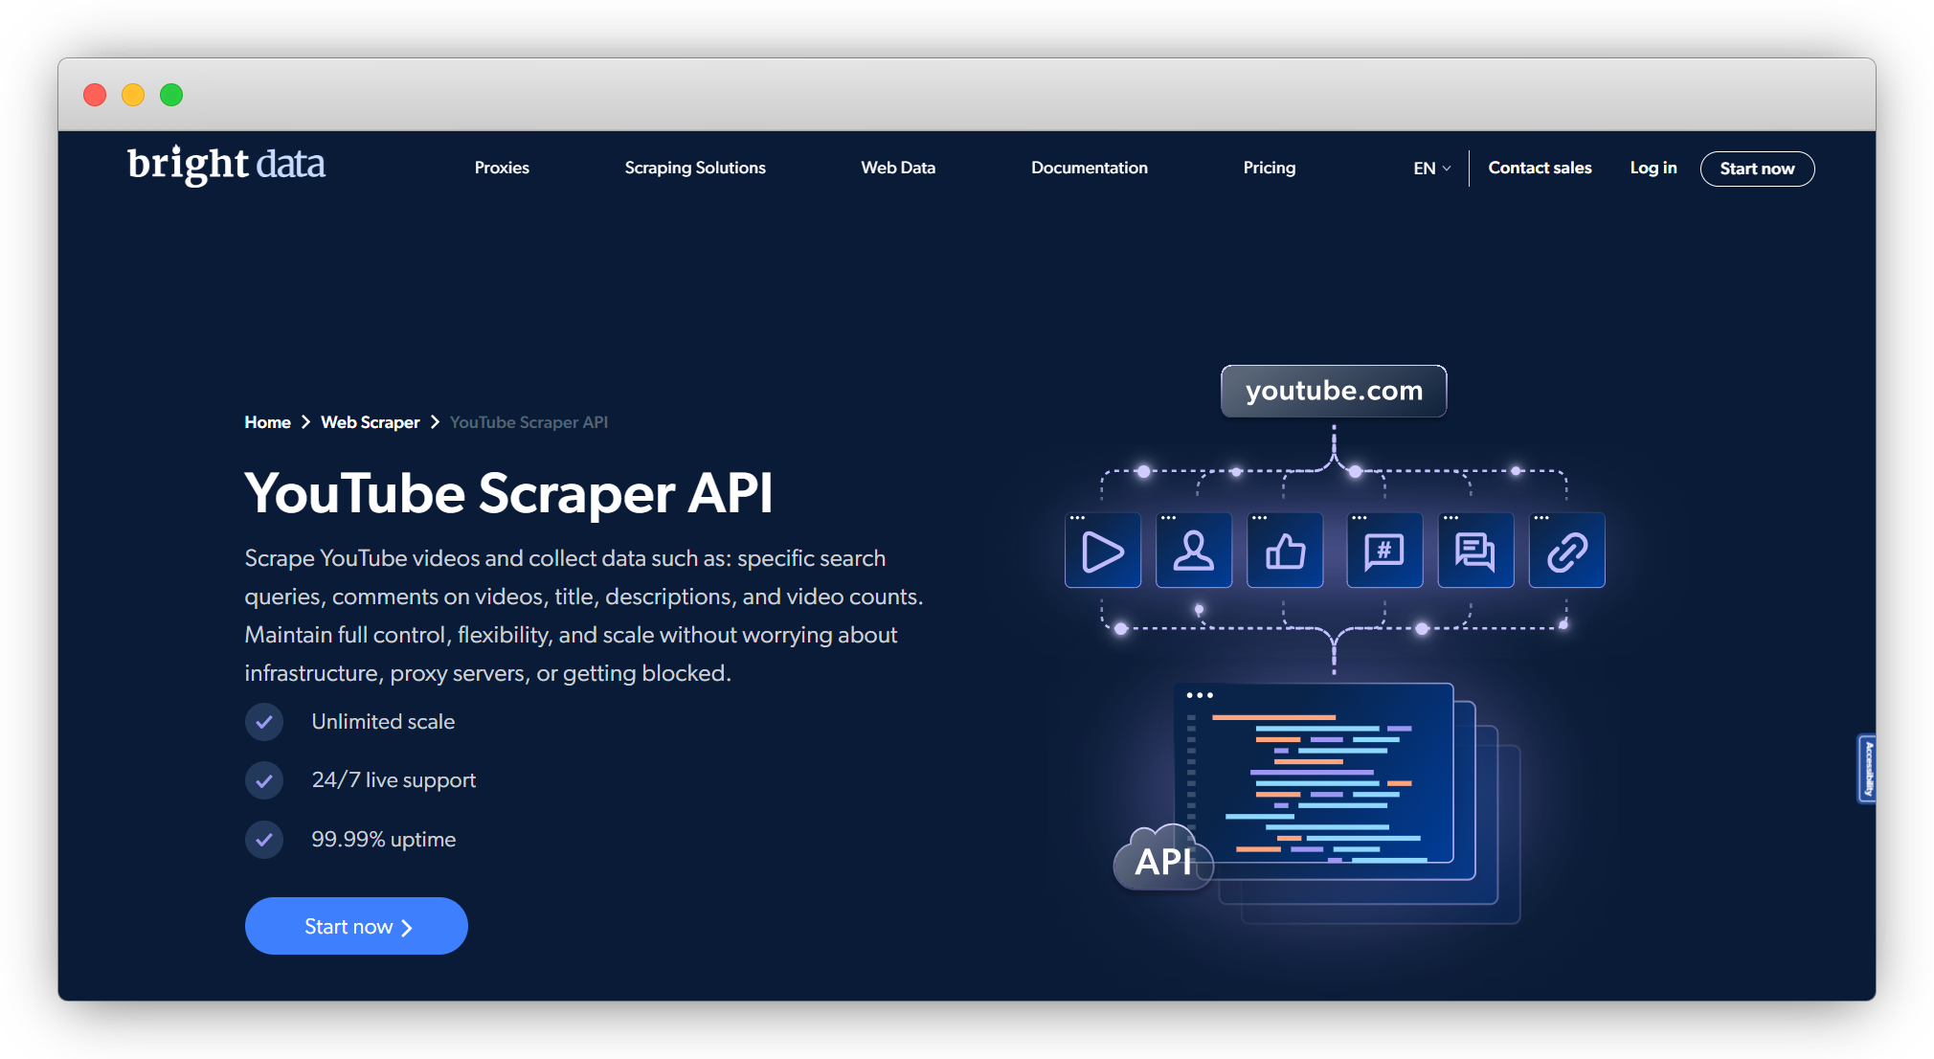Click the Contact sales link

coord(1540,168)
